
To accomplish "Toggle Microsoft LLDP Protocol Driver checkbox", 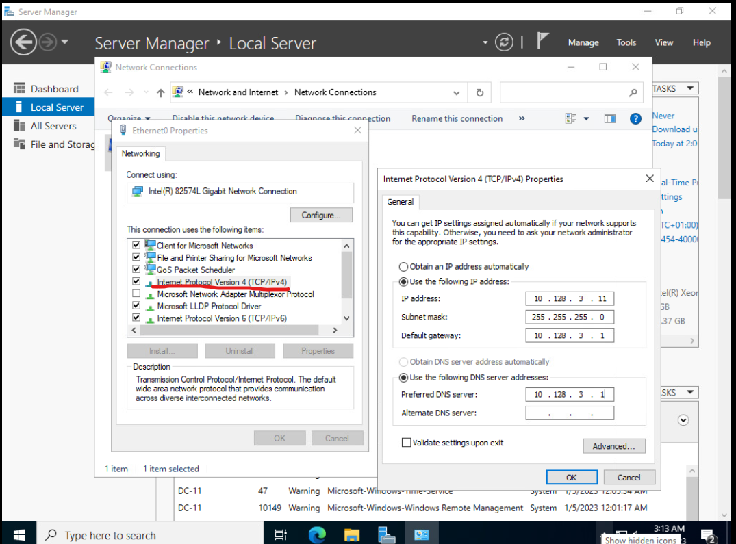I will (136, 305).
